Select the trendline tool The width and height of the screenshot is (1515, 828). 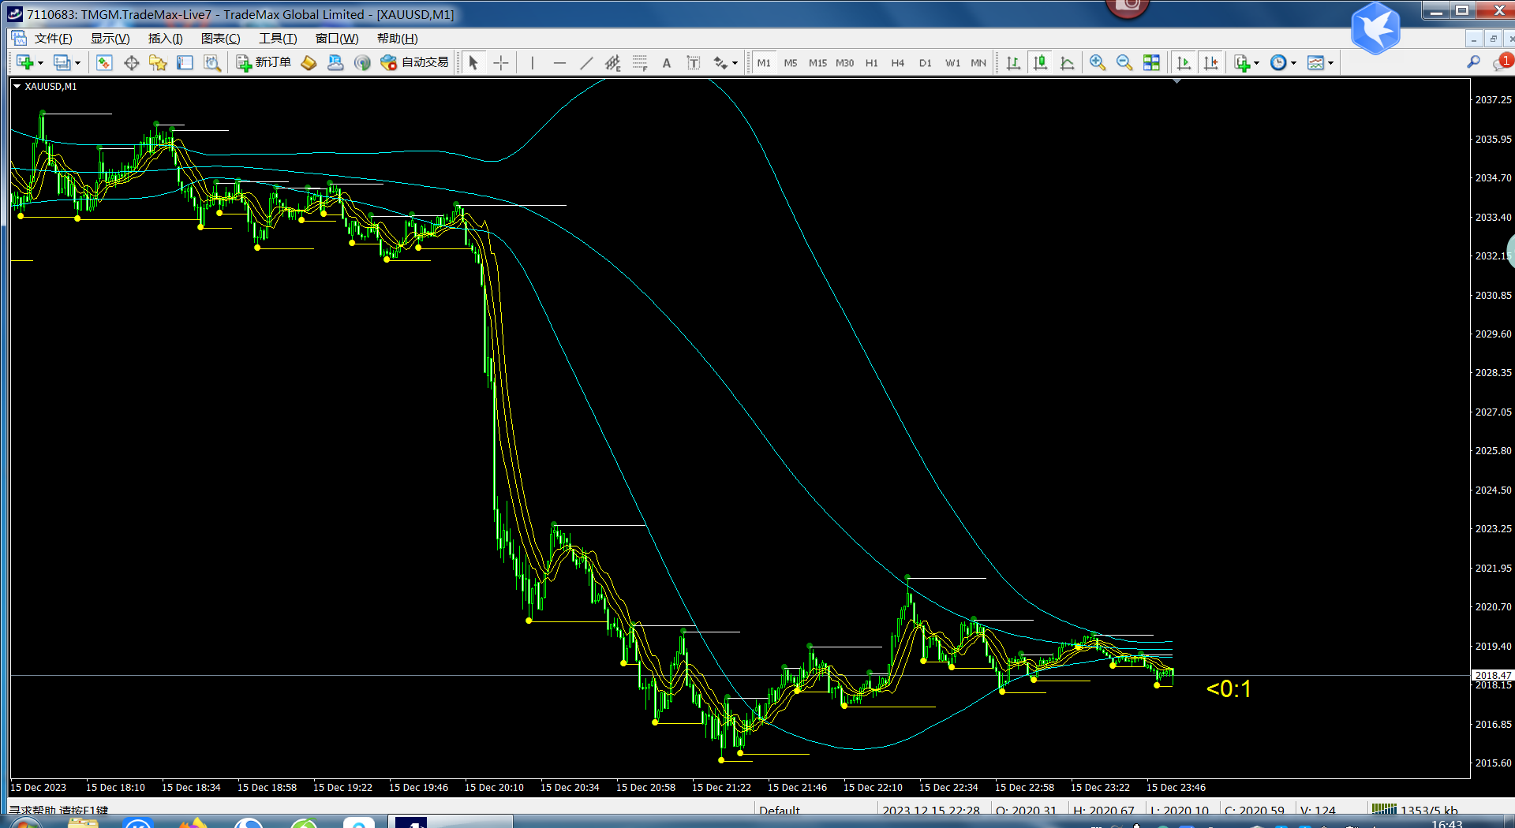coord(586,62)
